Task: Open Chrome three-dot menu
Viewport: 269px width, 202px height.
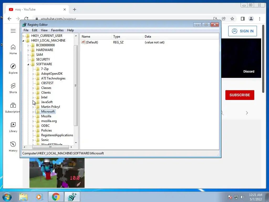Action: point(260,19)
